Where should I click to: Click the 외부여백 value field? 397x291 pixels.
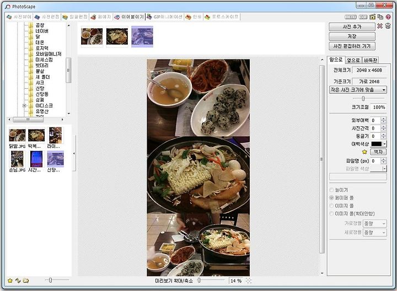[375, 121]
